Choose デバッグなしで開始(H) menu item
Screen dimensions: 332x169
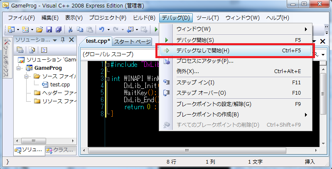tap(236, 51)
